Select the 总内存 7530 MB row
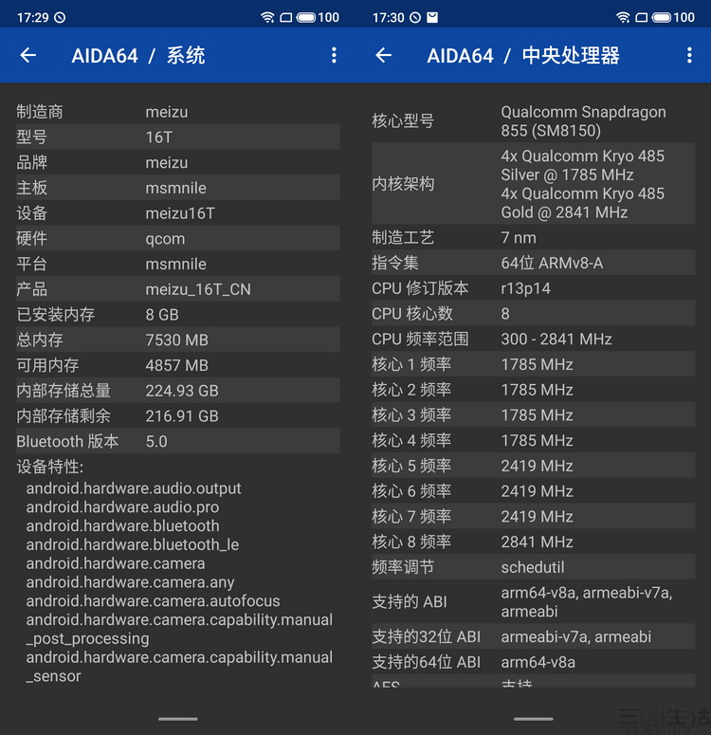711x735 pixels. coord(178,340)
